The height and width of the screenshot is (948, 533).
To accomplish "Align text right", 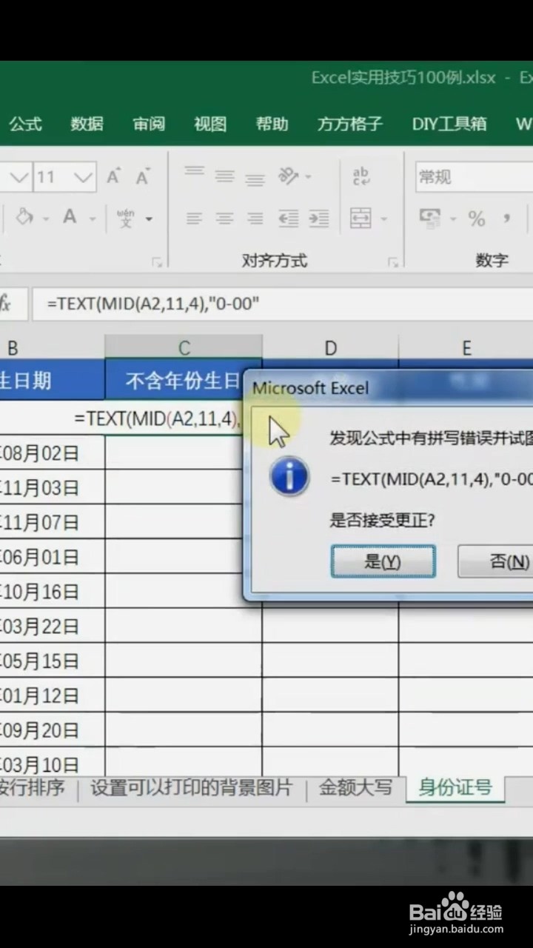I will click(255, 218).
